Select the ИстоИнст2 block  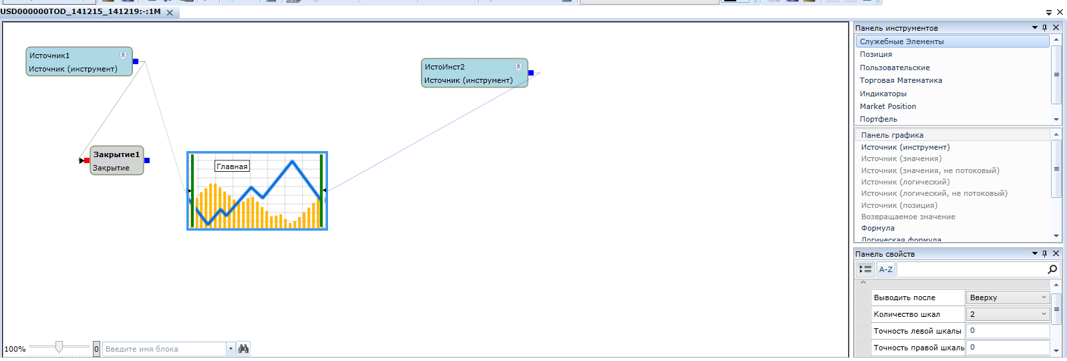(474, 73)
